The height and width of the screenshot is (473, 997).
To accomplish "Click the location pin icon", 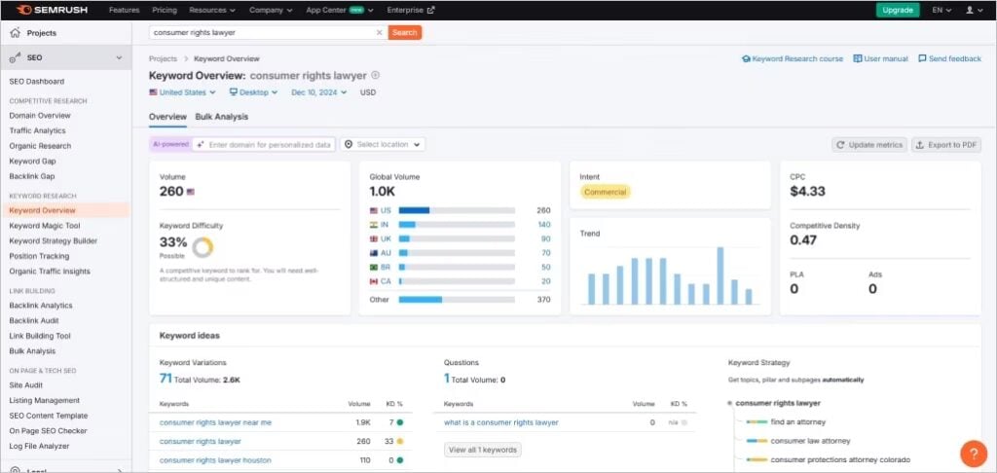I will click(349, 144).
